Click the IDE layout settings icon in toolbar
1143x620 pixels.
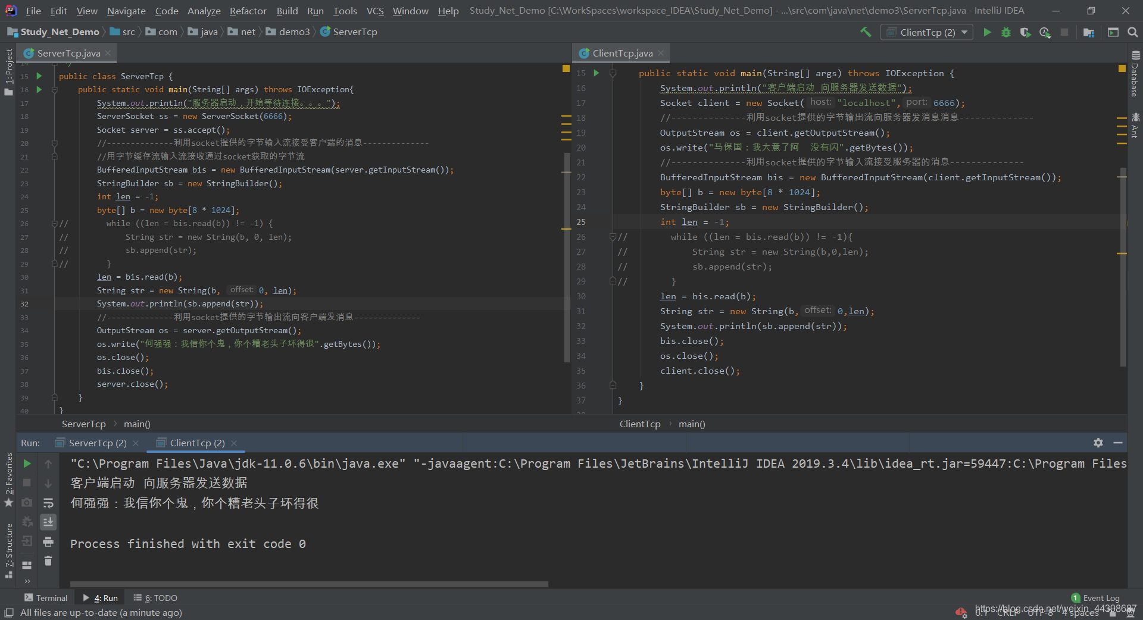point(1113,32)
